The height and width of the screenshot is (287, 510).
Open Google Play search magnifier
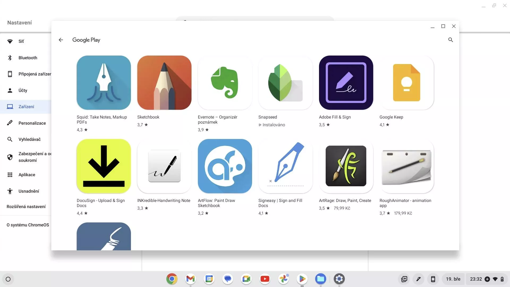(x=450, y=40)
